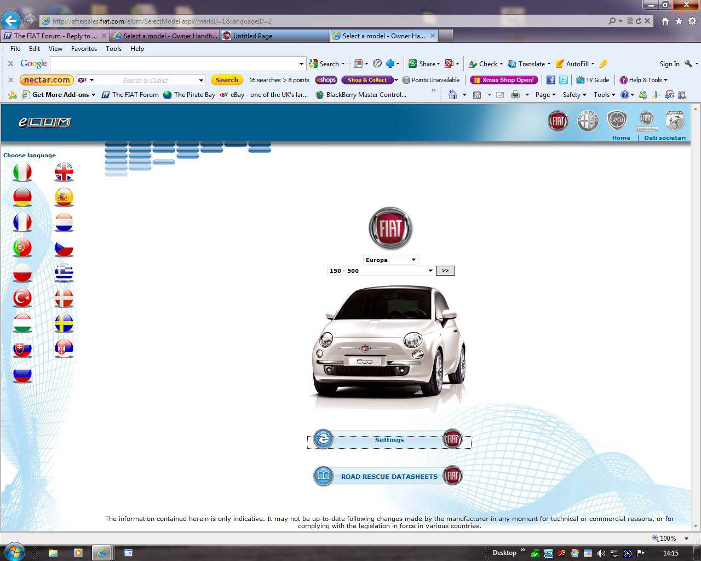701x561 pixels.
Task: Follow the Home link in header
Action: point(621,138)
